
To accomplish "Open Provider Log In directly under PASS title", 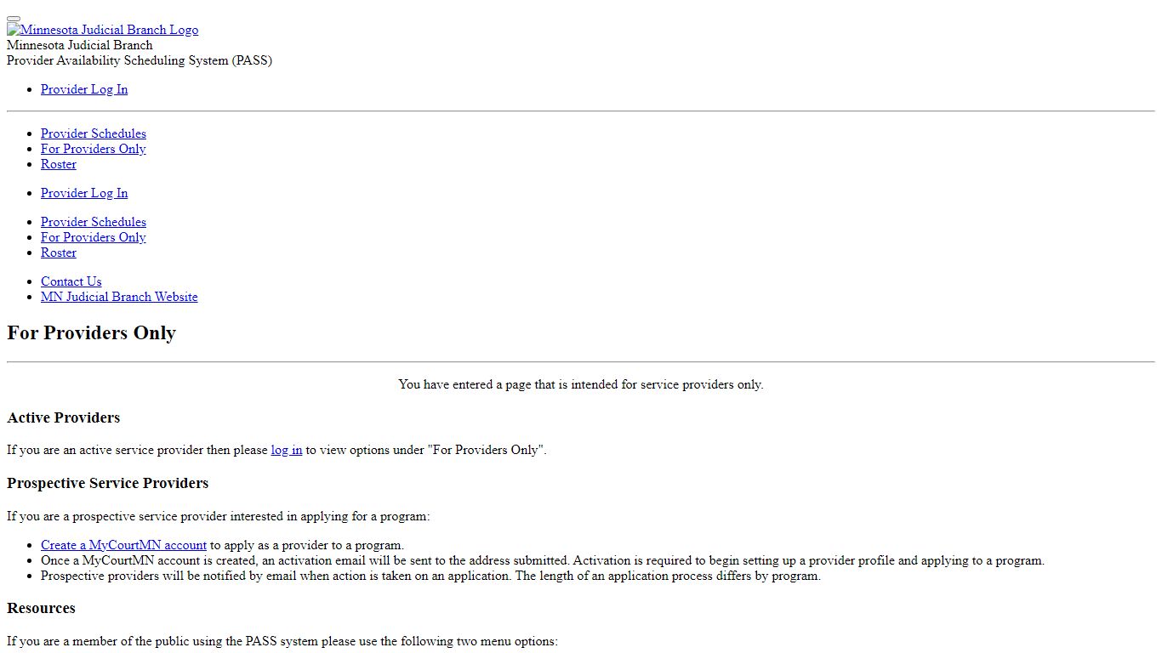I will pyautogui.click(x=84, y=89).
